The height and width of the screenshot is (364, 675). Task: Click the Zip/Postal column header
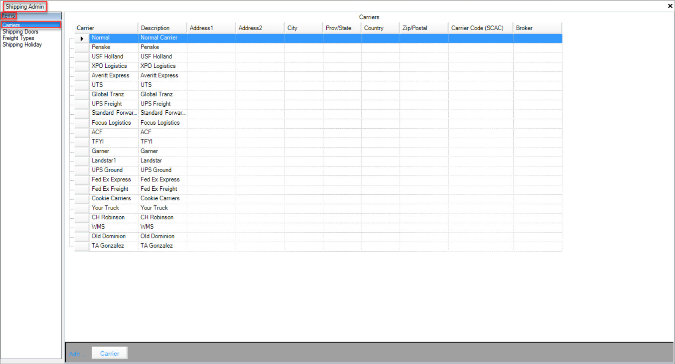click(x=424, y=28)
